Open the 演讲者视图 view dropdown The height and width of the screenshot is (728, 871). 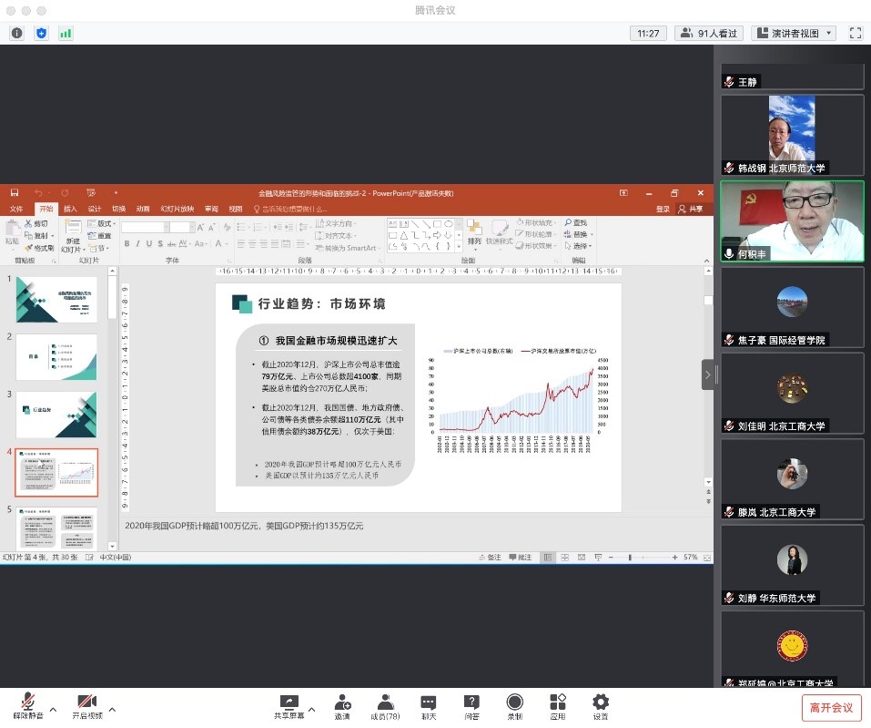click(793, 33)
